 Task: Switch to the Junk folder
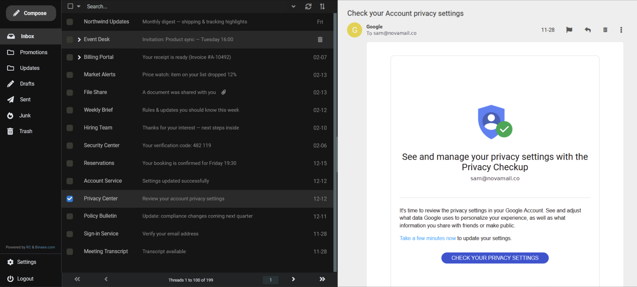25,116
